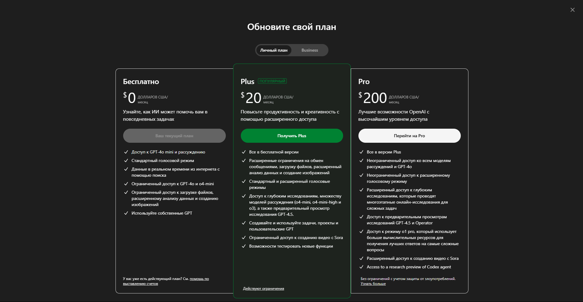Click checkmark beside Данные в реальном времени
The height and width of the screenshot is (302, 583).
pos(126,169)
